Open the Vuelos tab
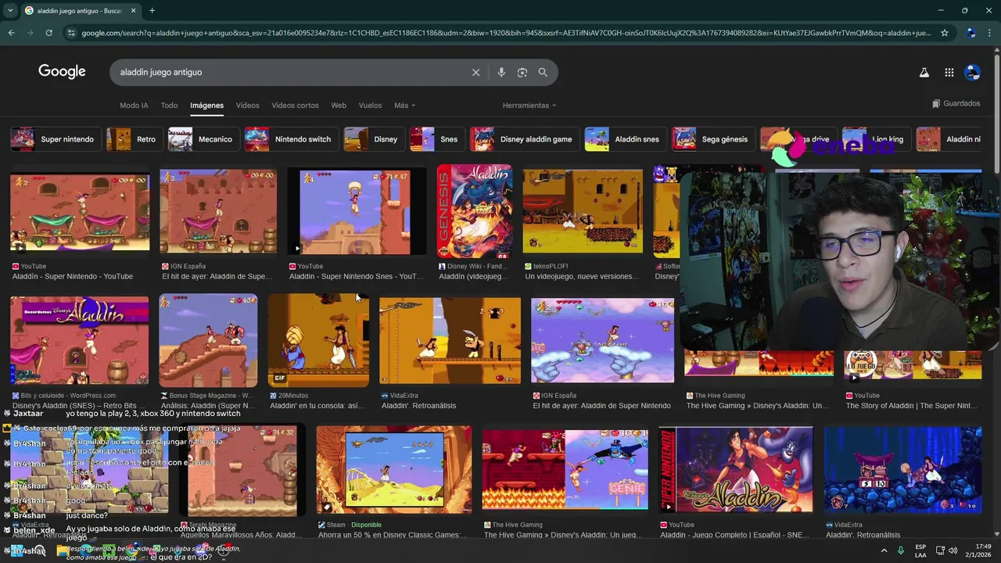The height and width of the screenshot is (563, 1001). pos(370,106)
